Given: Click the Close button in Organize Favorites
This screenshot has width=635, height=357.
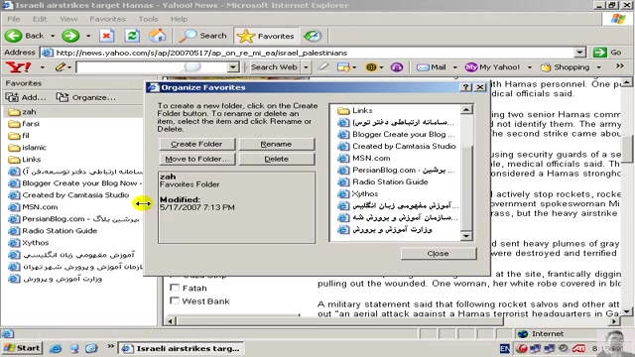Looking at the screenshot, I should (439, 253).
